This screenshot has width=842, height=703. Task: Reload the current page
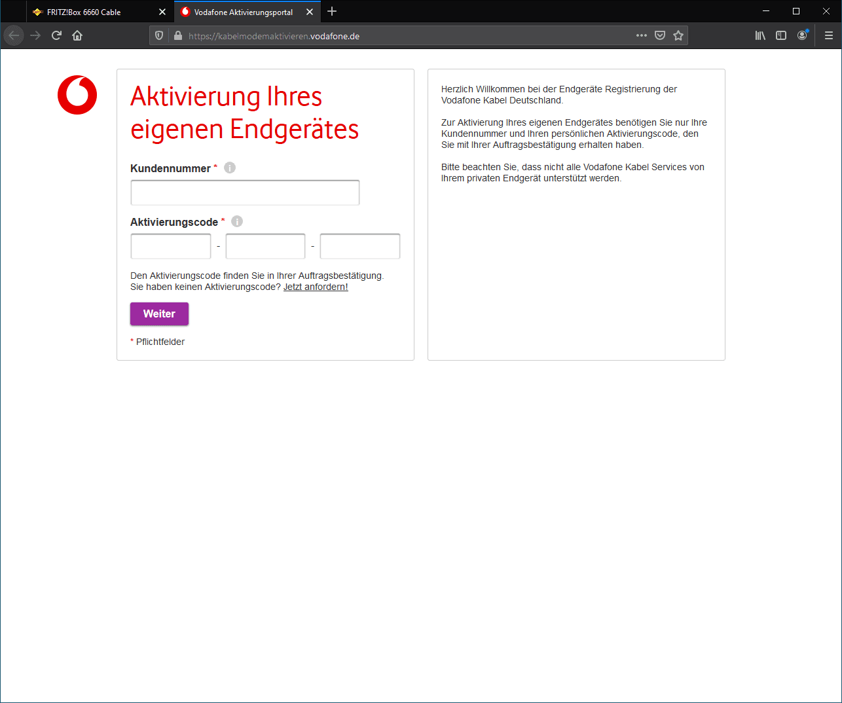(56, 35)
